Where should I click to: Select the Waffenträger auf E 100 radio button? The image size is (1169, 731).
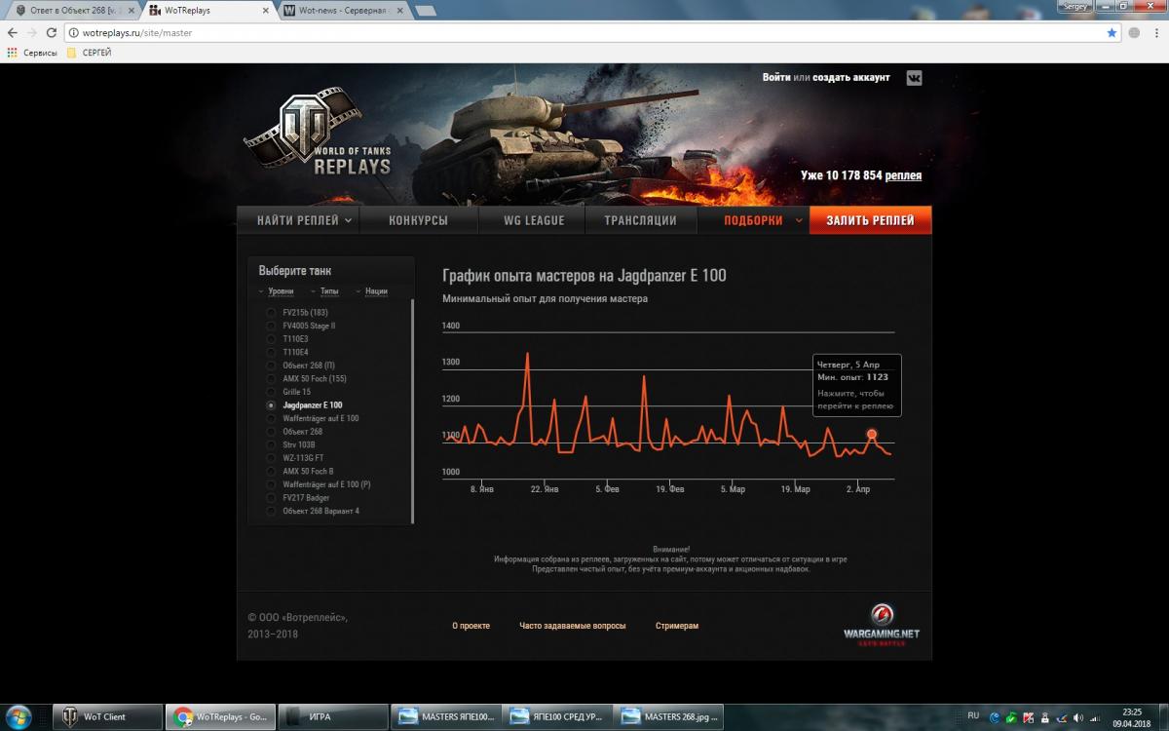tap(271, 418)
